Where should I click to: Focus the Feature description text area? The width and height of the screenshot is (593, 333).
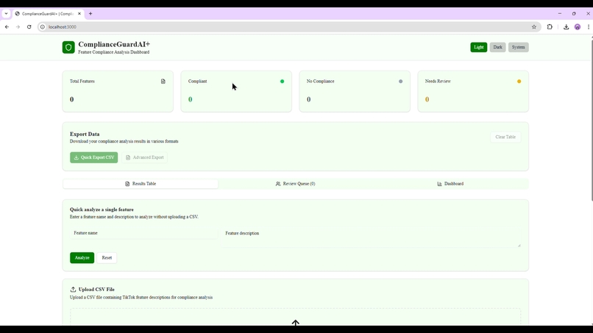pos(372,237)
